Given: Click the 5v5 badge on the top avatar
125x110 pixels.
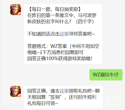Looking at the screenshot, I should (13, 6).
